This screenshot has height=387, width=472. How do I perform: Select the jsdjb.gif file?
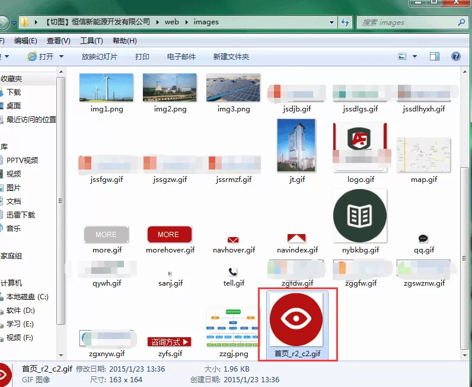[x=296, y=93]
